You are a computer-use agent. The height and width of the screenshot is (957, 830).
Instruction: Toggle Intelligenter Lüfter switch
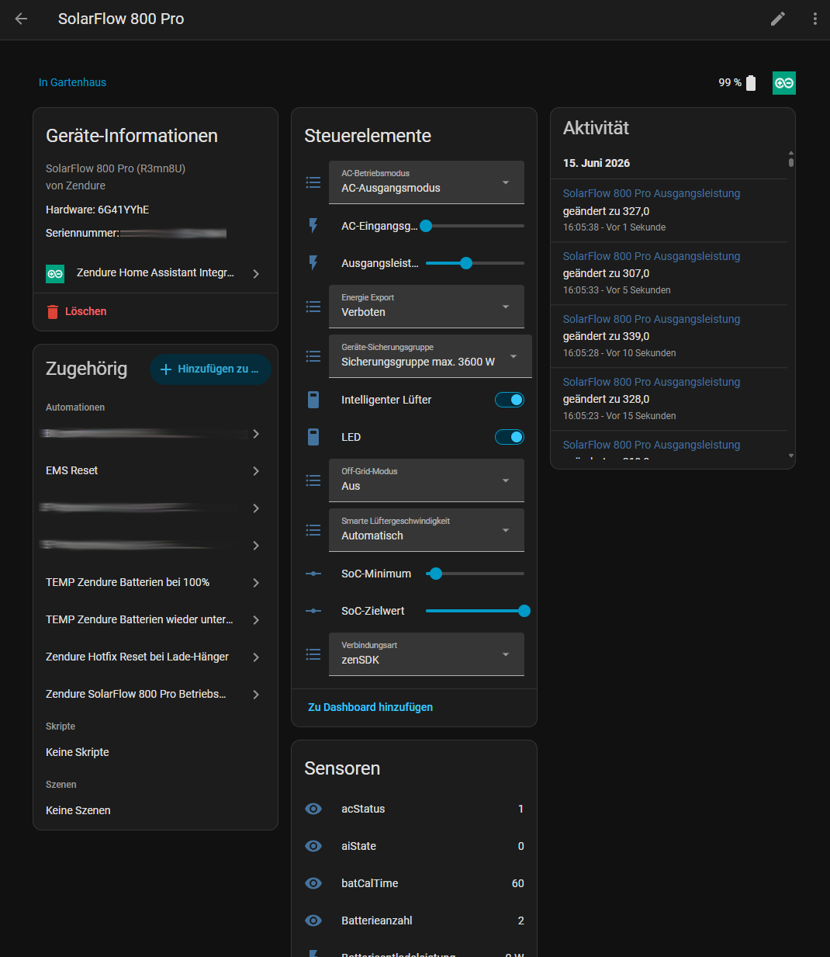tap(510, 400)
